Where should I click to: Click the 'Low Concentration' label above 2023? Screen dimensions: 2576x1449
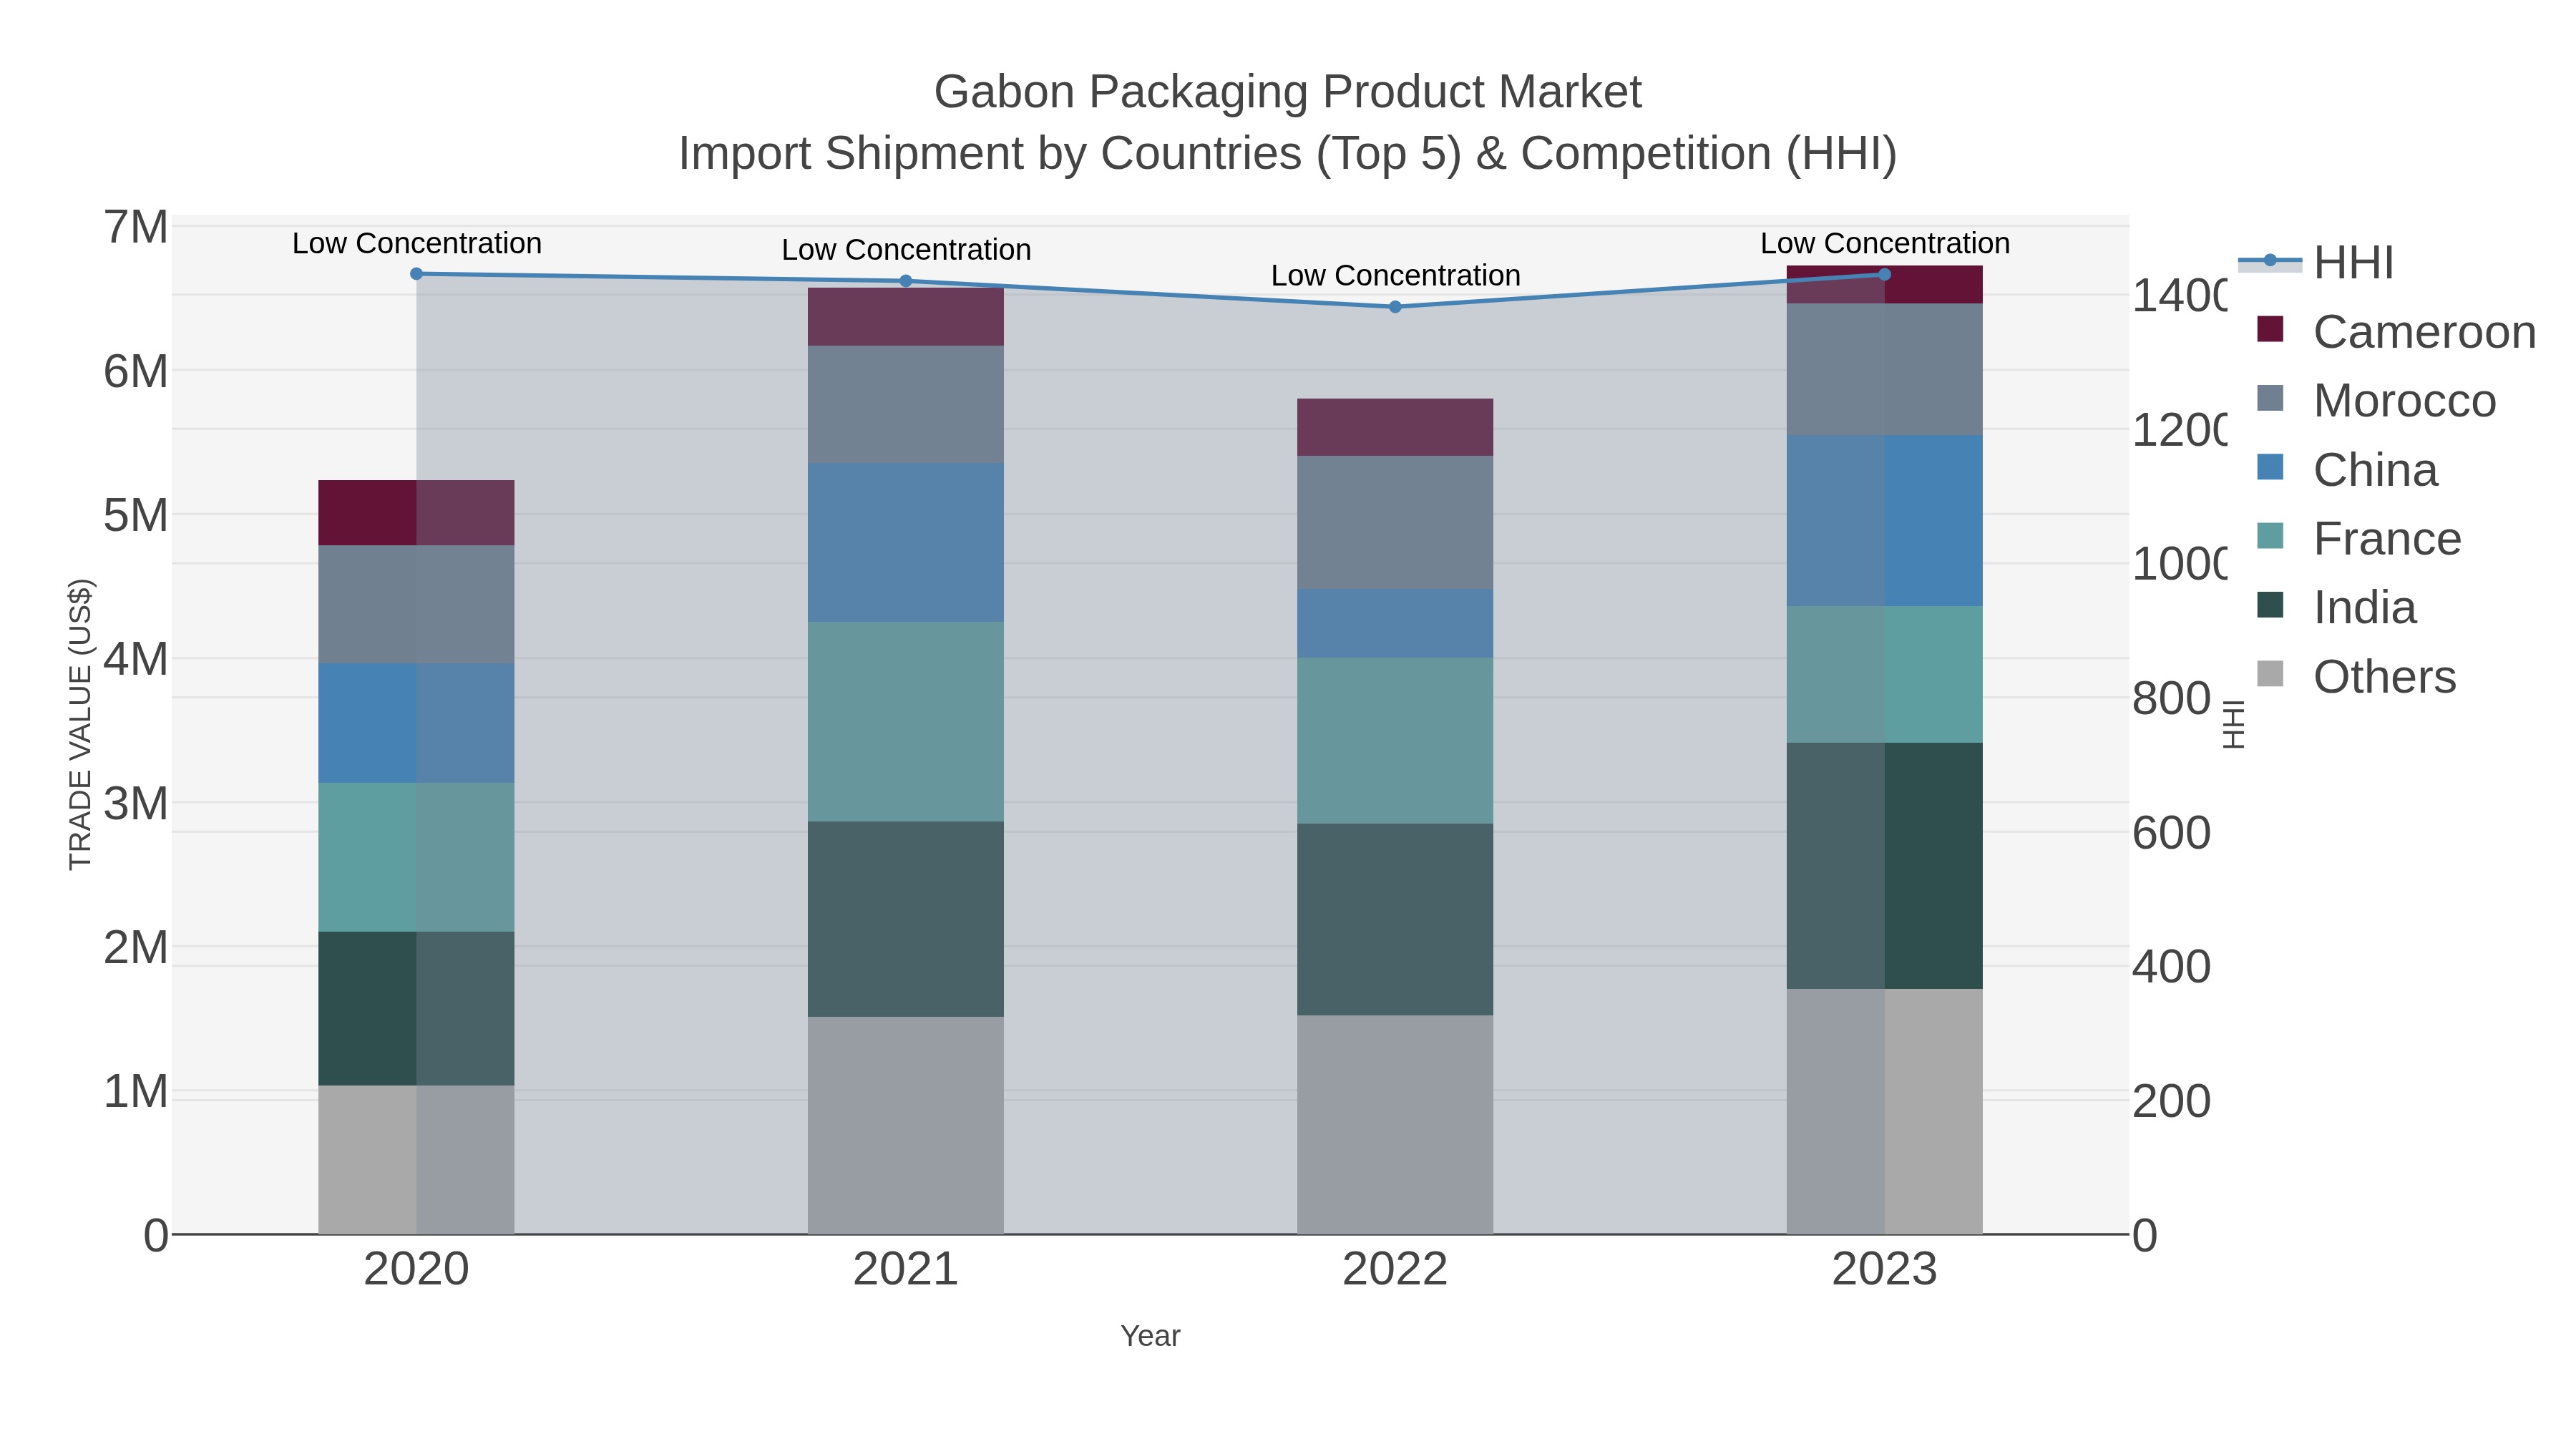coord(1885,243)
